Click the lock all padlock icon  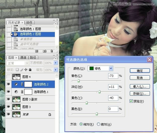[30, 70]
